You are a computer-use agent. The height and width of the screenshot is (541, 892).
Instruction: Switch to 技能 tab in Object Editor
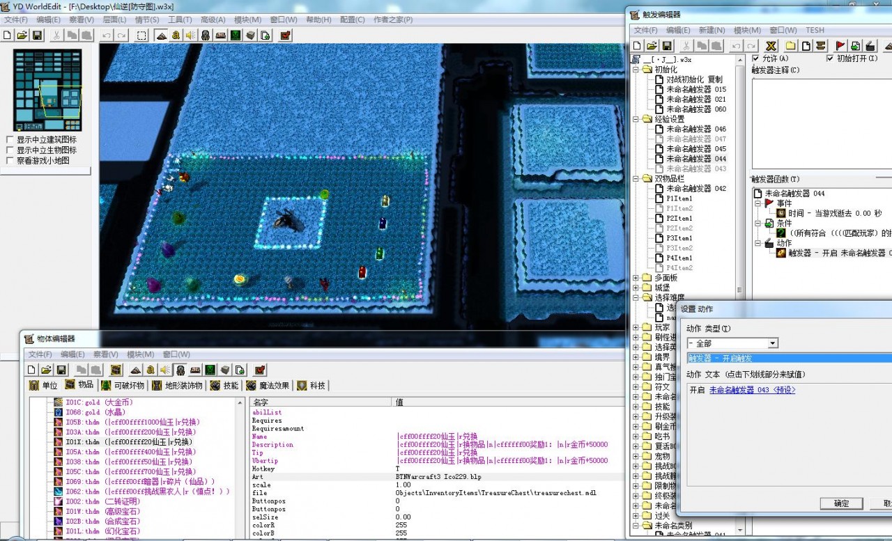(x=224, y=385)
